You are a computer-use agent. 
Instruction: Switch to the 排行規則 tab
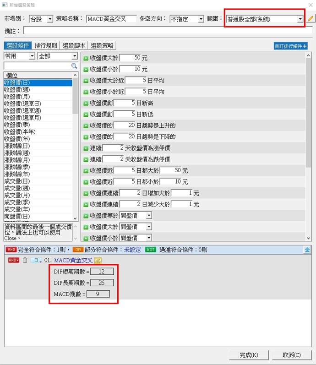tap(46, 45)
